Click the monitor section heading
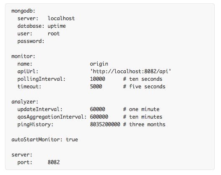This screenshot has height=175, width=221. click(x=23, y=56)
